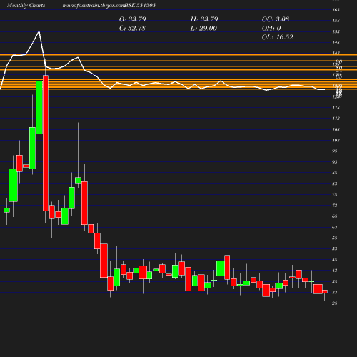Click the 118 price axis label

tap(336, 108)
